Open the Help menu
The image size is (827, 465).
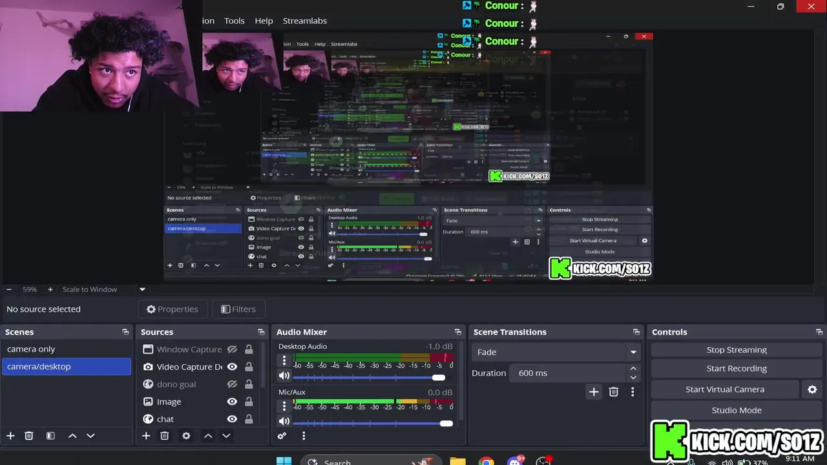tap(264, 21)
